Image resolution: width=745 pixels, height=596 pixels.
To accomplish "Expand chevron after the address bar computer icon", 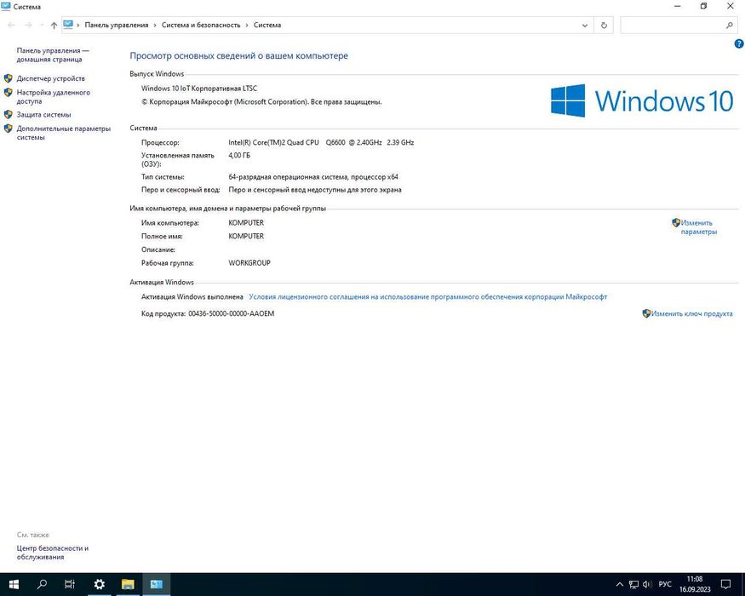I will pyautogui.click(x=78, y=26).
